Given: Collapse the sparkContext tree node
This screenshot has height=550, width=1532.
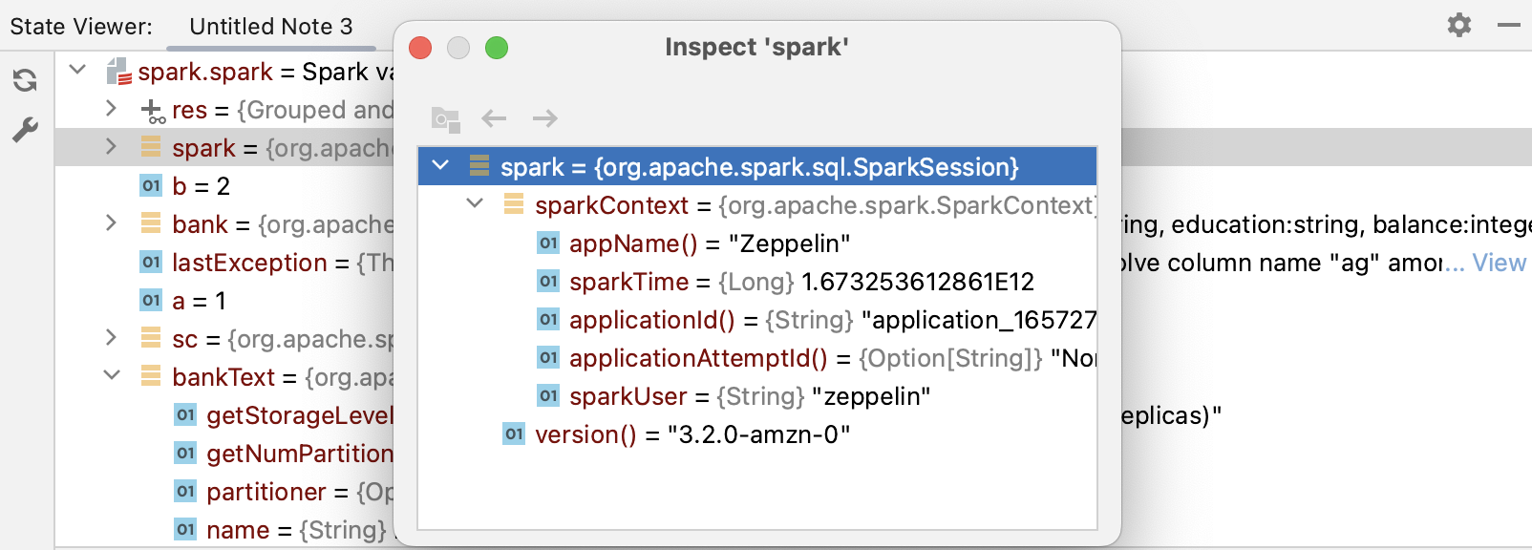Looking at the screenshot, I should tap(475, 203).
